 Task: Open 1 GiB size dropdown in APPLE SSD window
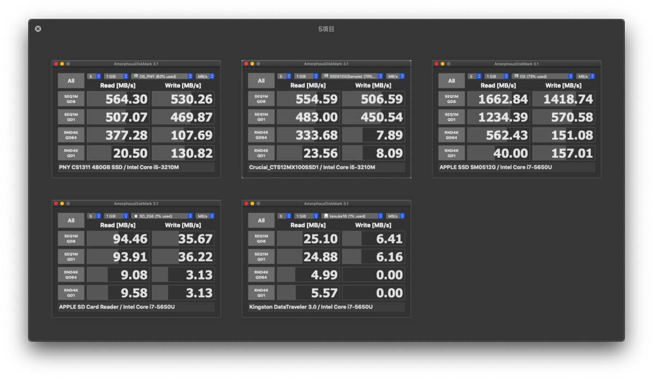496,77
